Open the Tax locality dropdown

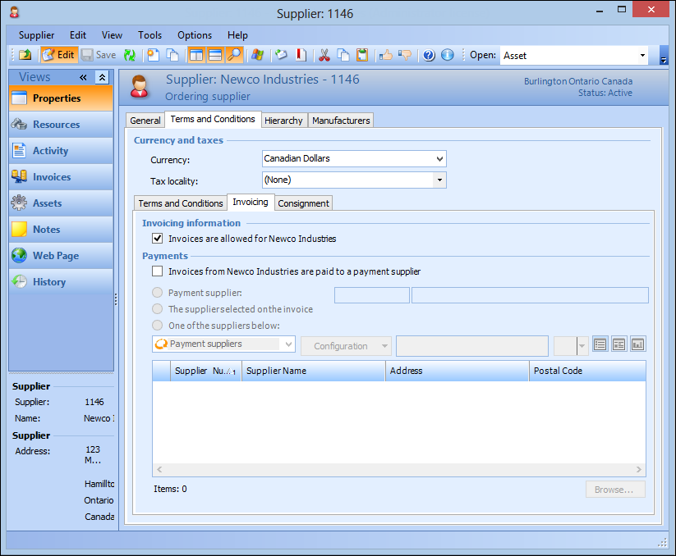439,180
